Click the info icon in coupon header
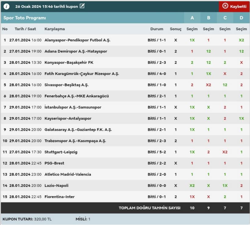This screenshot has width=250, height=225. [7, 6]
